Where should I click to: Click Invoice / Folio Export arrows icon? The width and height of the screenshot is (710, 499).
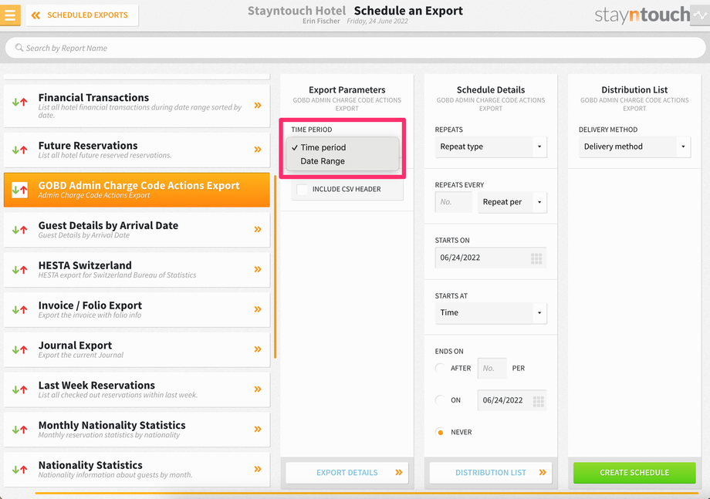tap(19, 310)
